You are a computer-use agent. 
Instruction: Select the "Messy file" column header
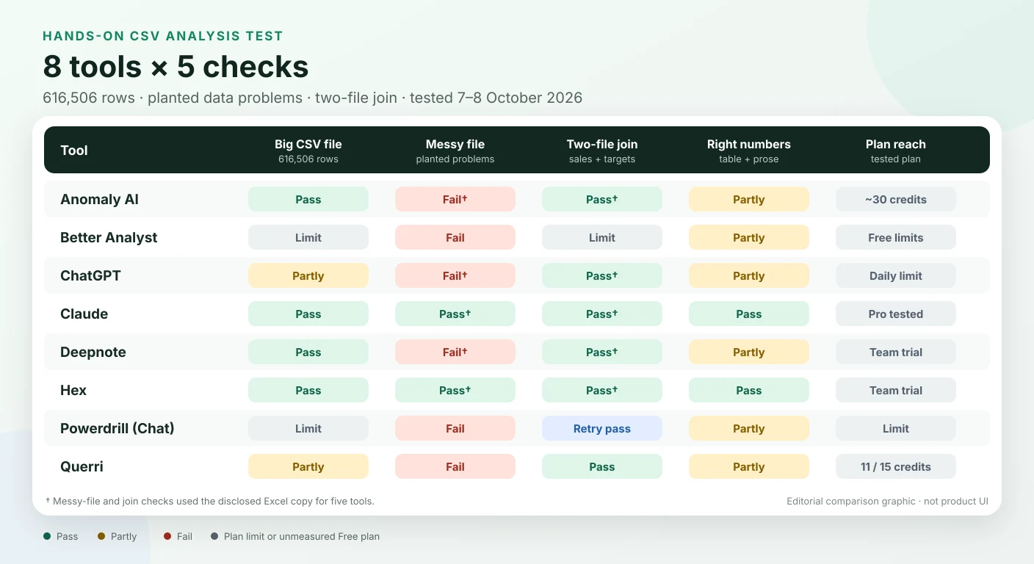[x=455, y=150]
